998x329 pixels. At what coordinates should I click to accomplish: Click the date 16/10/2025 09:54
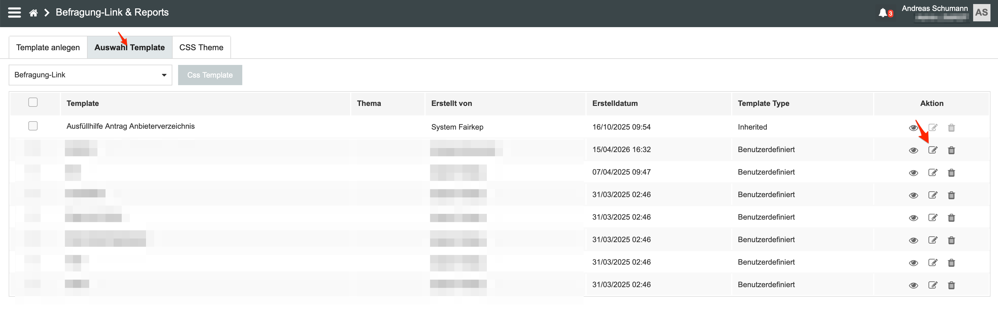pyautogui.click(x=621, y=127)
